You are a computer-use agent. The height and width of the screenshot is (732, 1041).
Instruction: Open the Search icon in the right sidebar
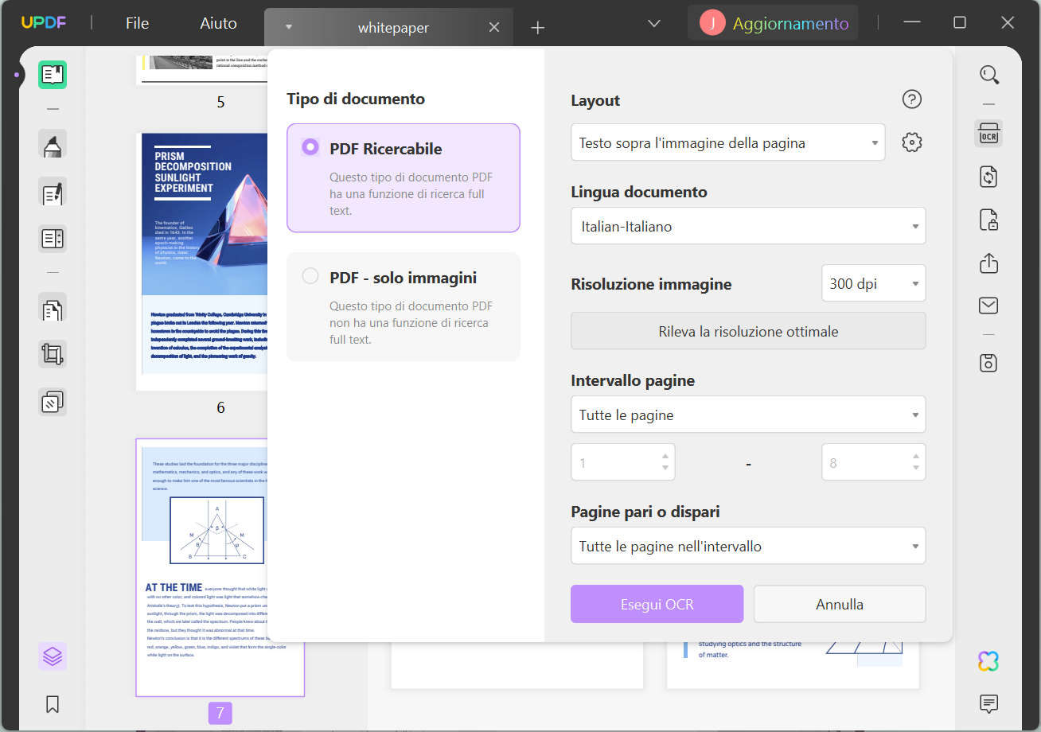click(x=989, y=74)
